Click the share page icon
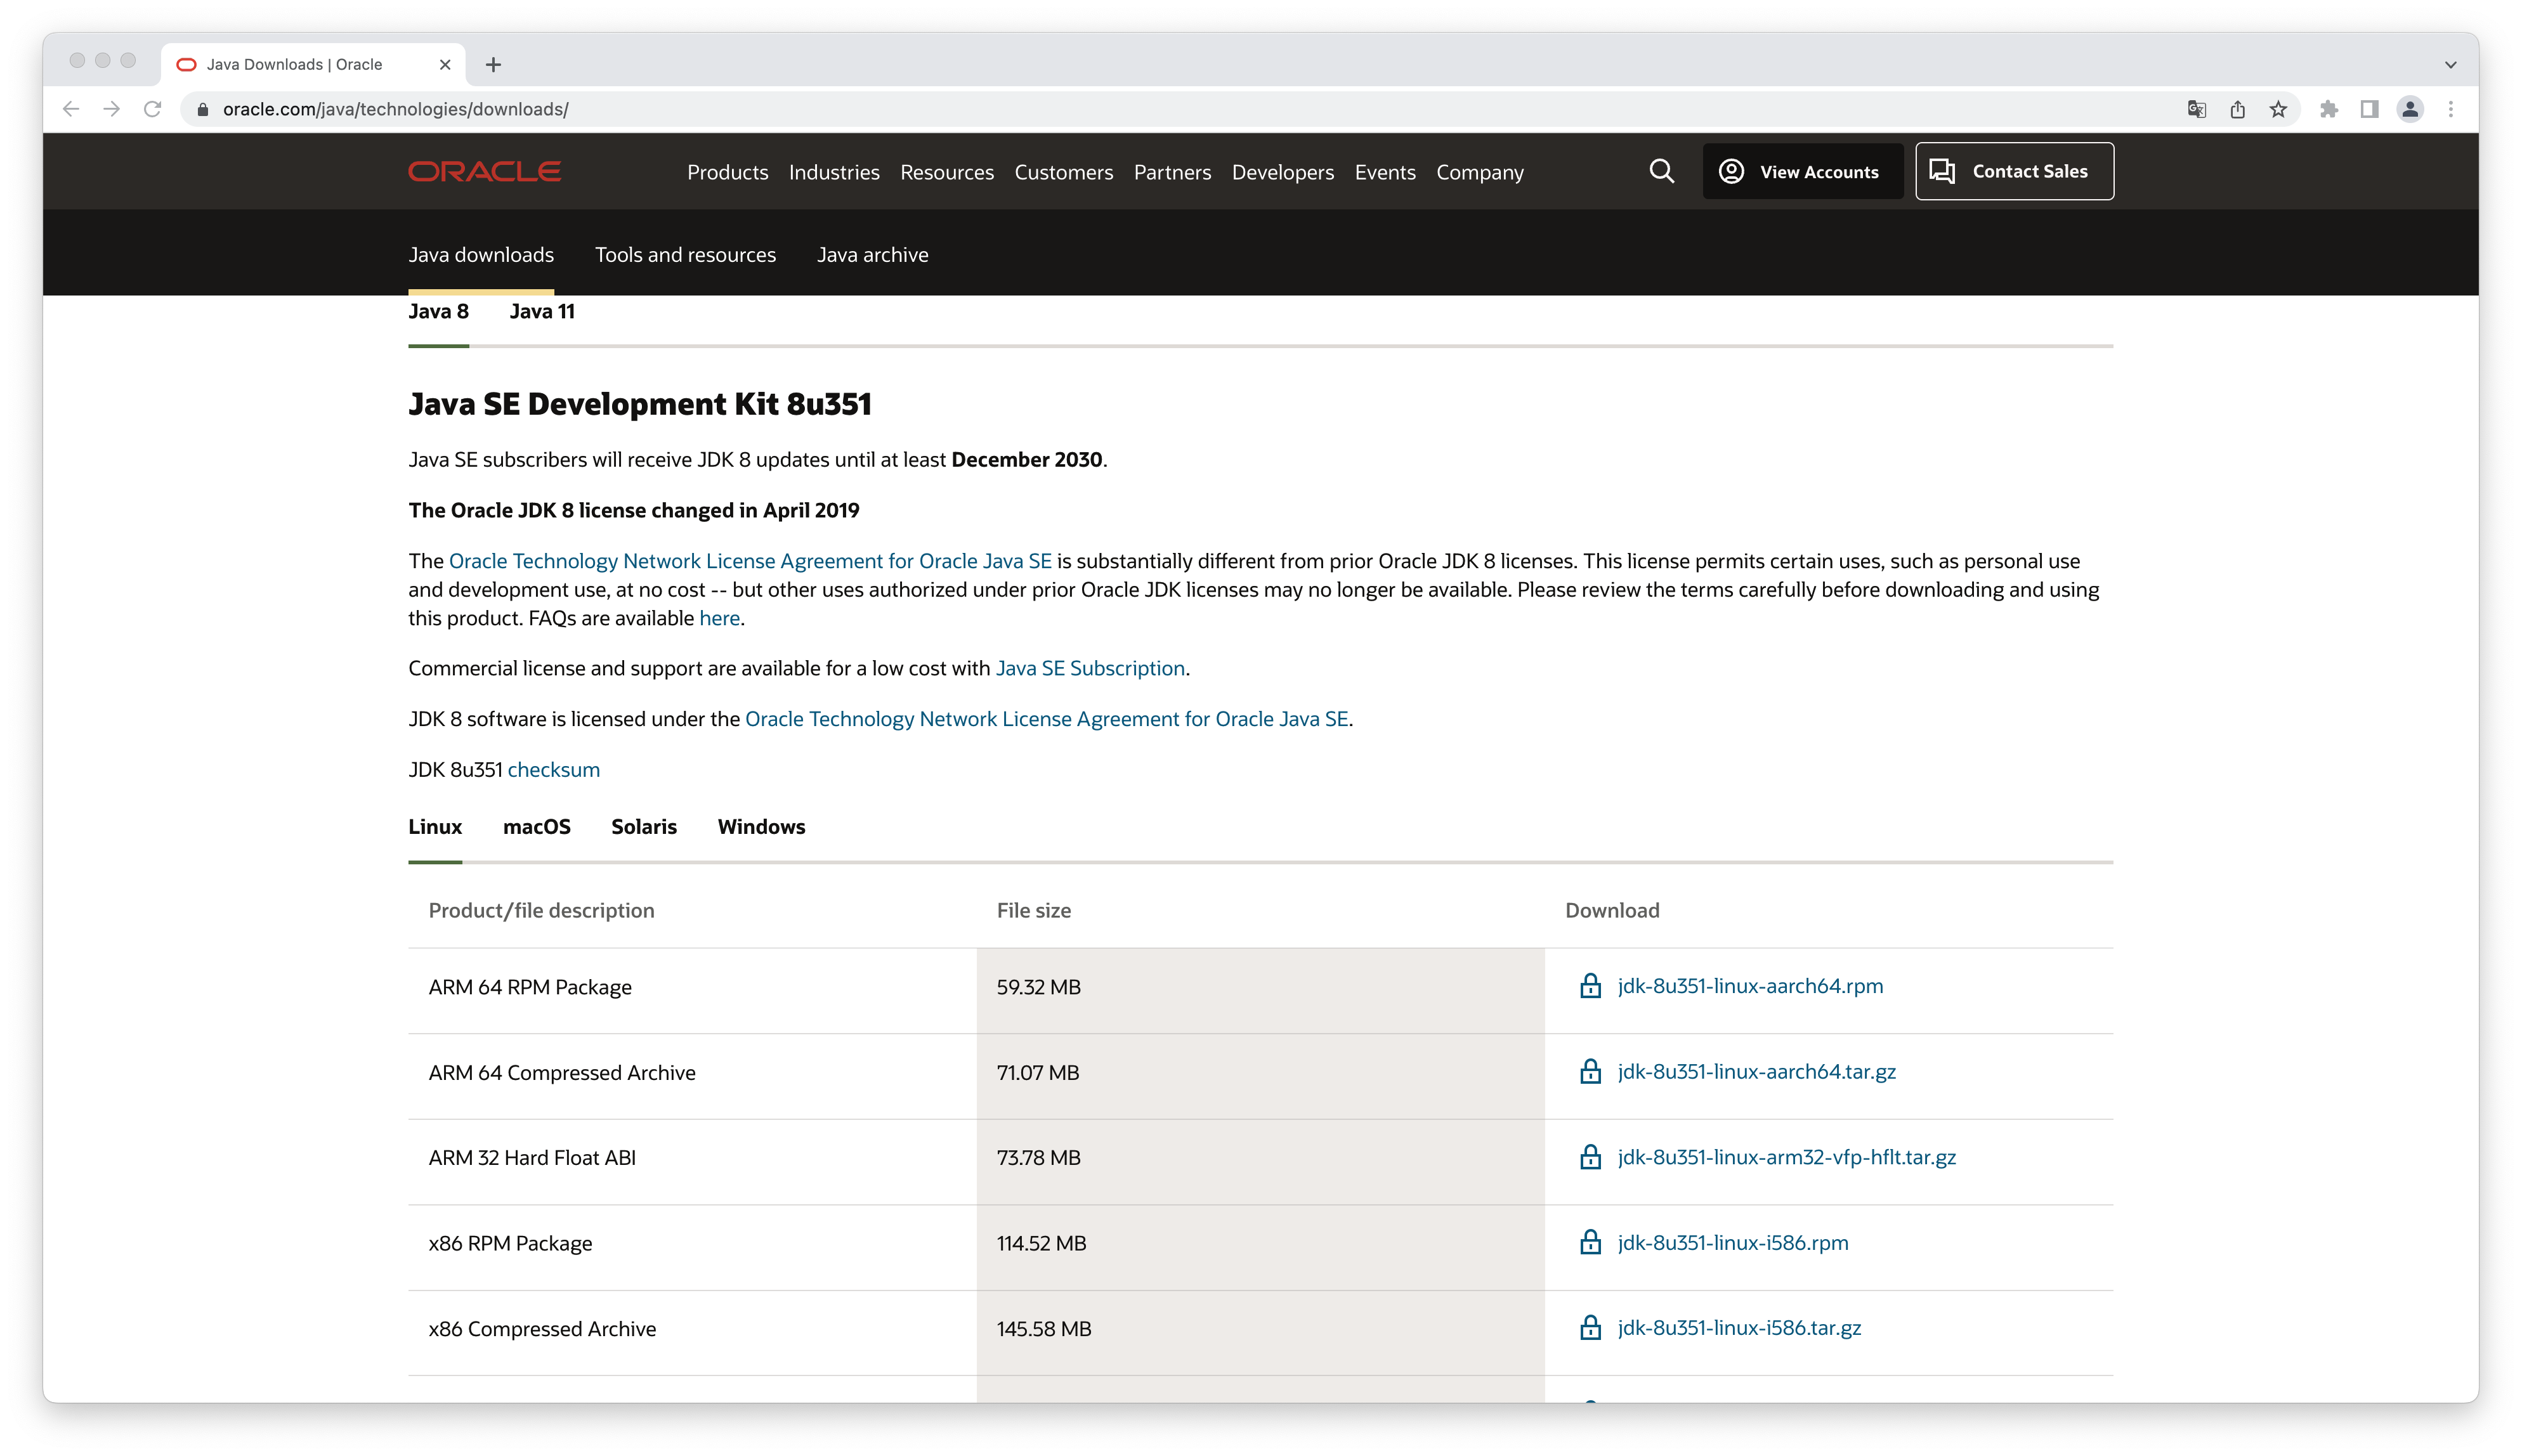 click(x=2237, y=109)
